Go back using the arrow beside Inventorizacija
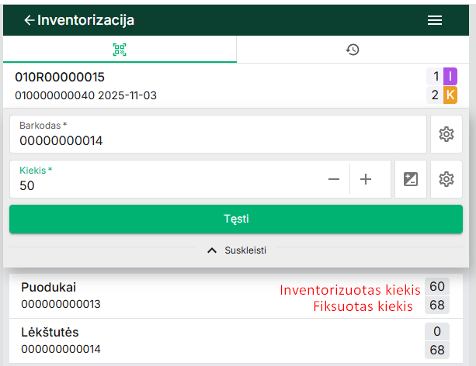Viewport: 476px width, 366px height. coord(29,20)
